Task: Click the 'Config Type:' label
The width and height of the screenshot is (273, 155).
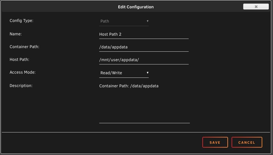Action: [21, 20]
